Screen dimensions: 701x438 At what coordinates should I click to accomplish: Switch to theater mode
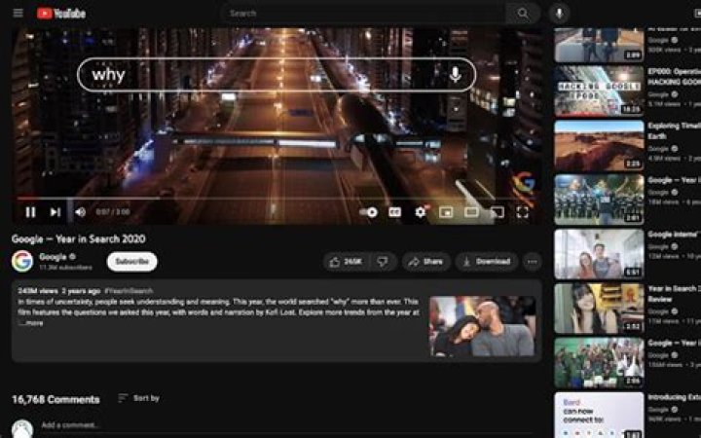point(471,212)
